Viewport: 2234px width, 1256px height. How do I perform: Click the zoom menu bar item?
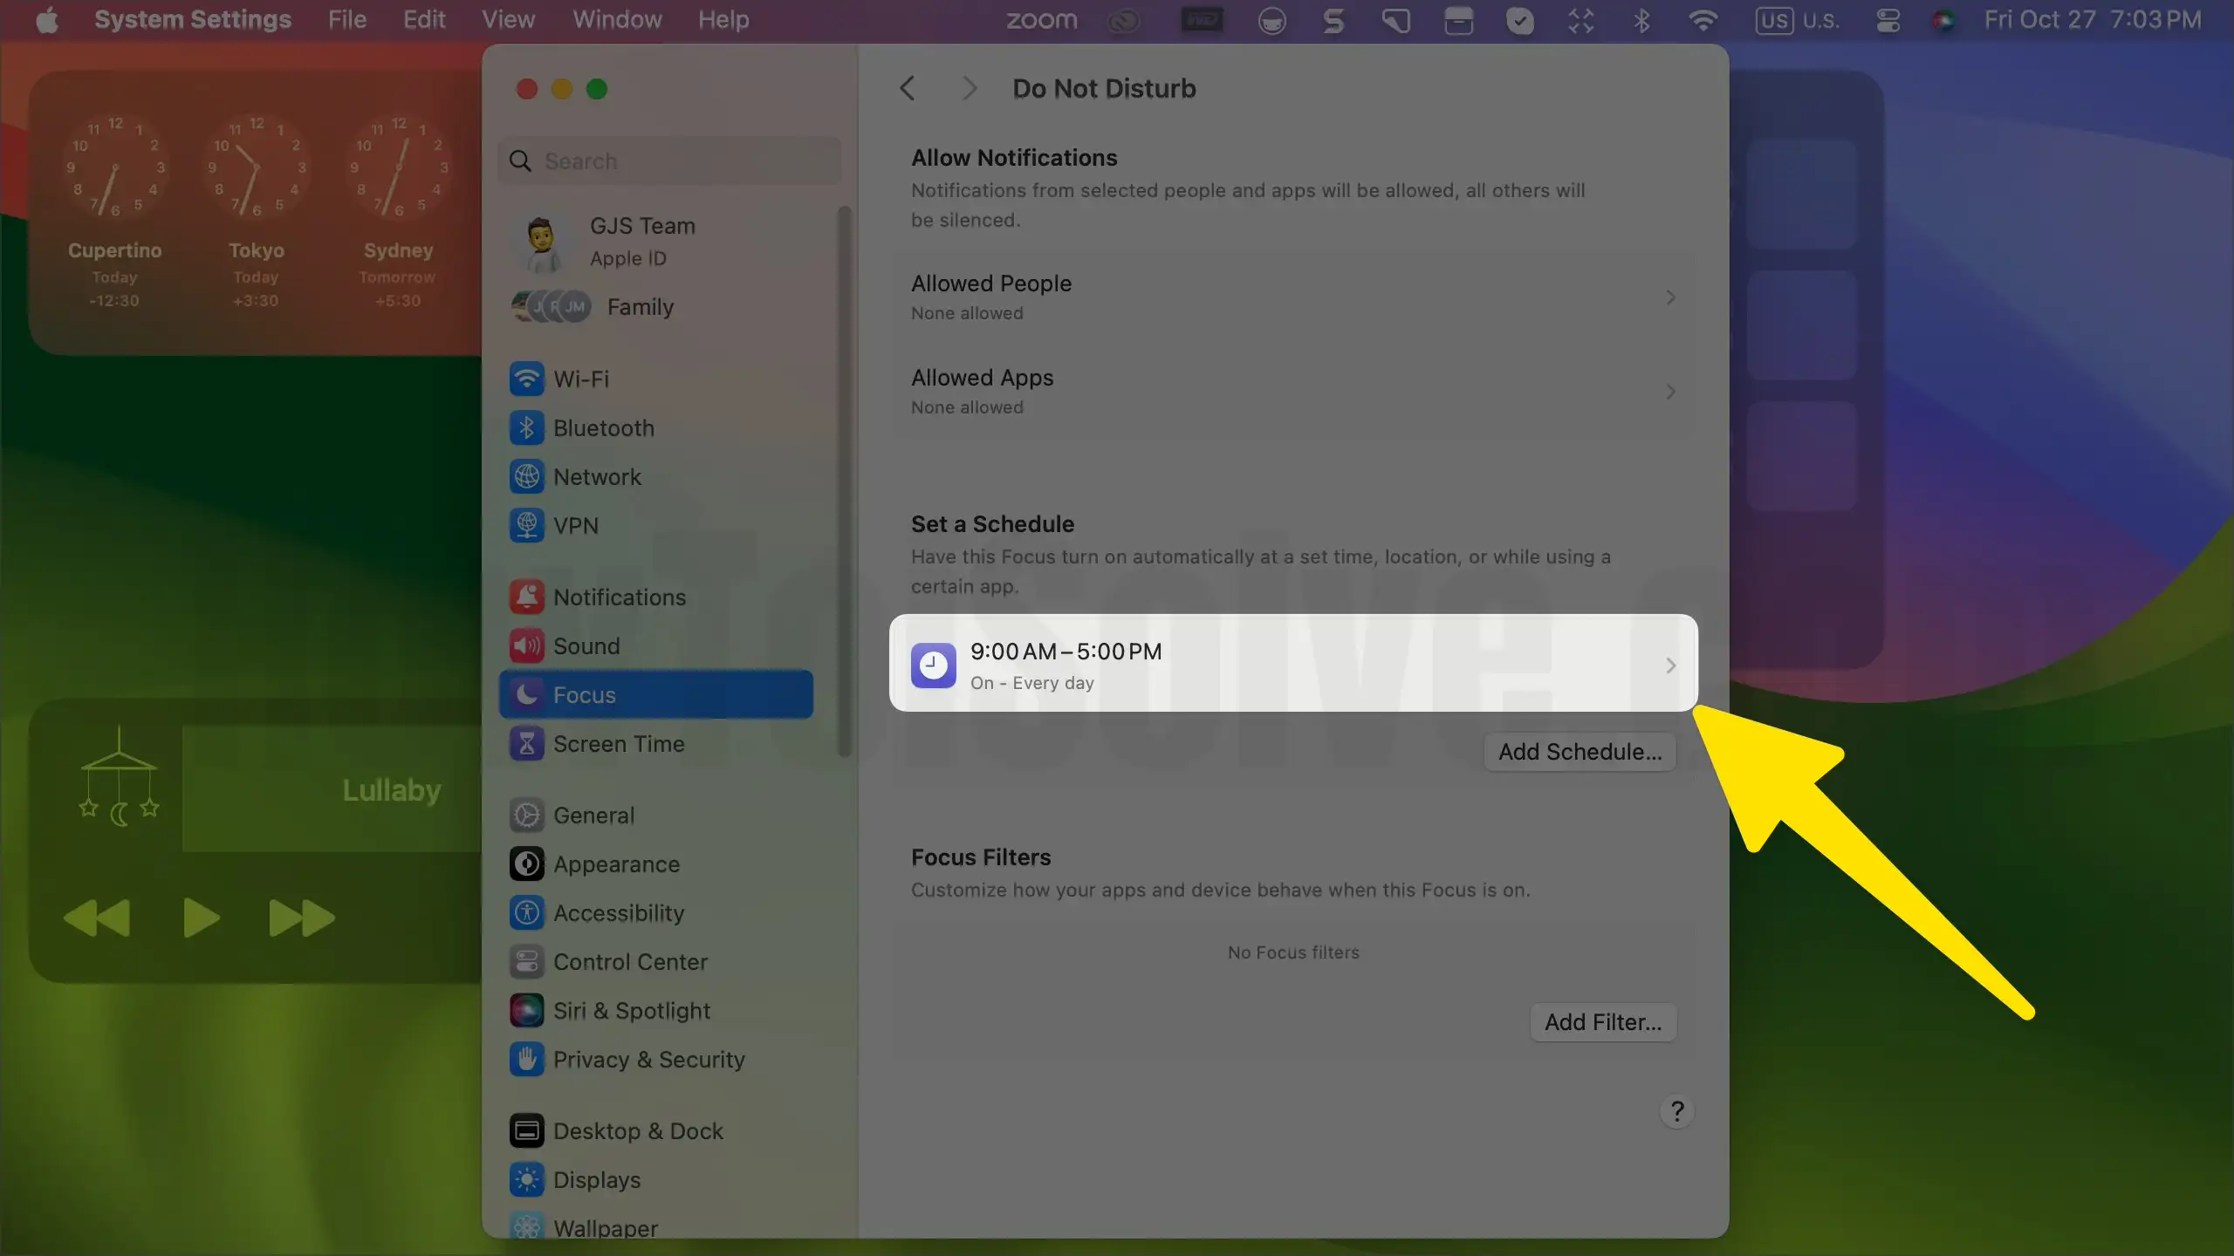[x=1041, y=20]
